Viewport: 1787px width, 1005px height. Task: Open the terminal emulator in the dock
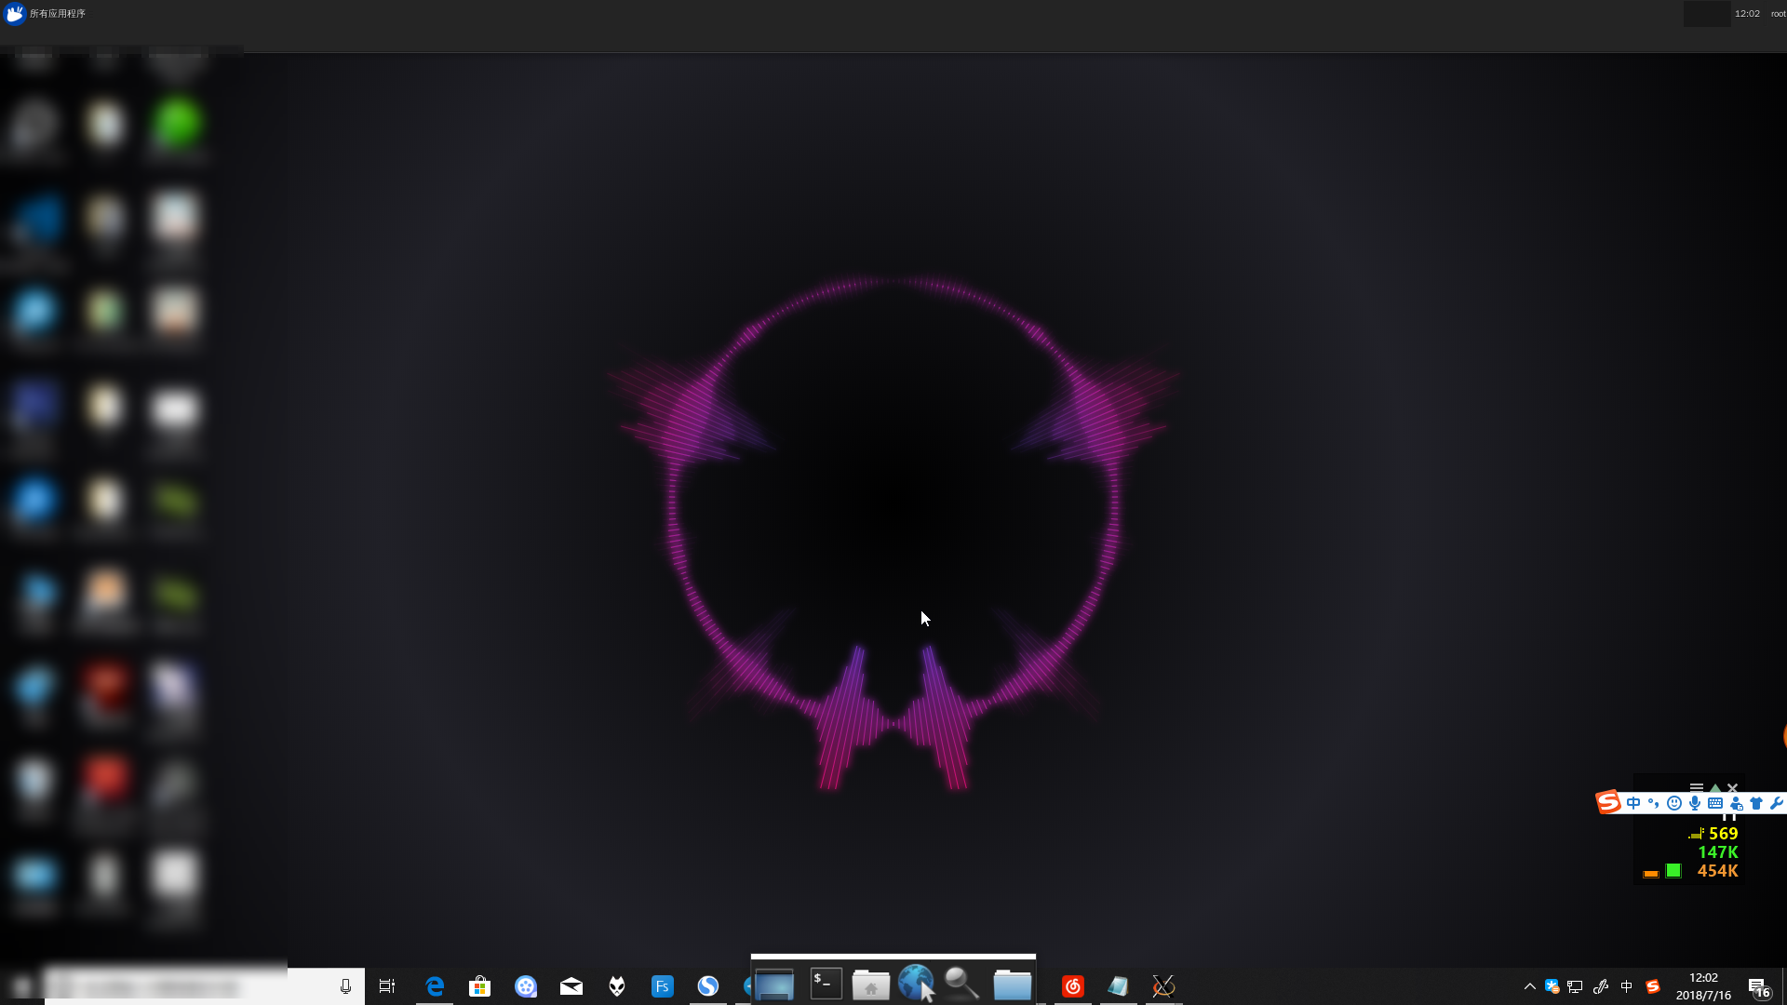tap(826, 984)
